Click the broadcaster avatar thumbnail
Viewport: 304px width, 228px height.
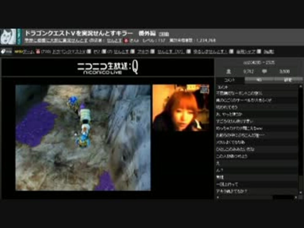click(8, 36)
